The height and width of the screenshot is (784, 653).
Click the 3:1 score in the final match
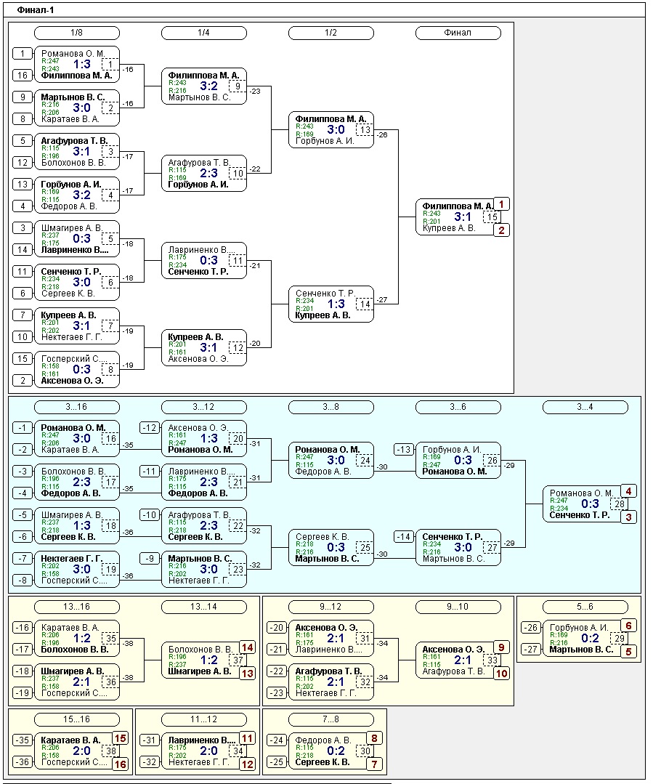click(x=463, y=217)
